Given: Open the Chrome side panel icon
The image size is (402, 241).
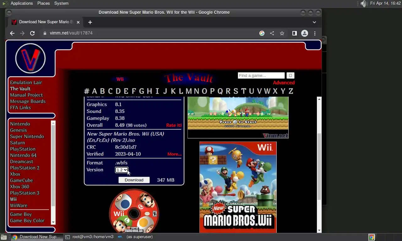Looking at the screenshot, I should point(295,33).
